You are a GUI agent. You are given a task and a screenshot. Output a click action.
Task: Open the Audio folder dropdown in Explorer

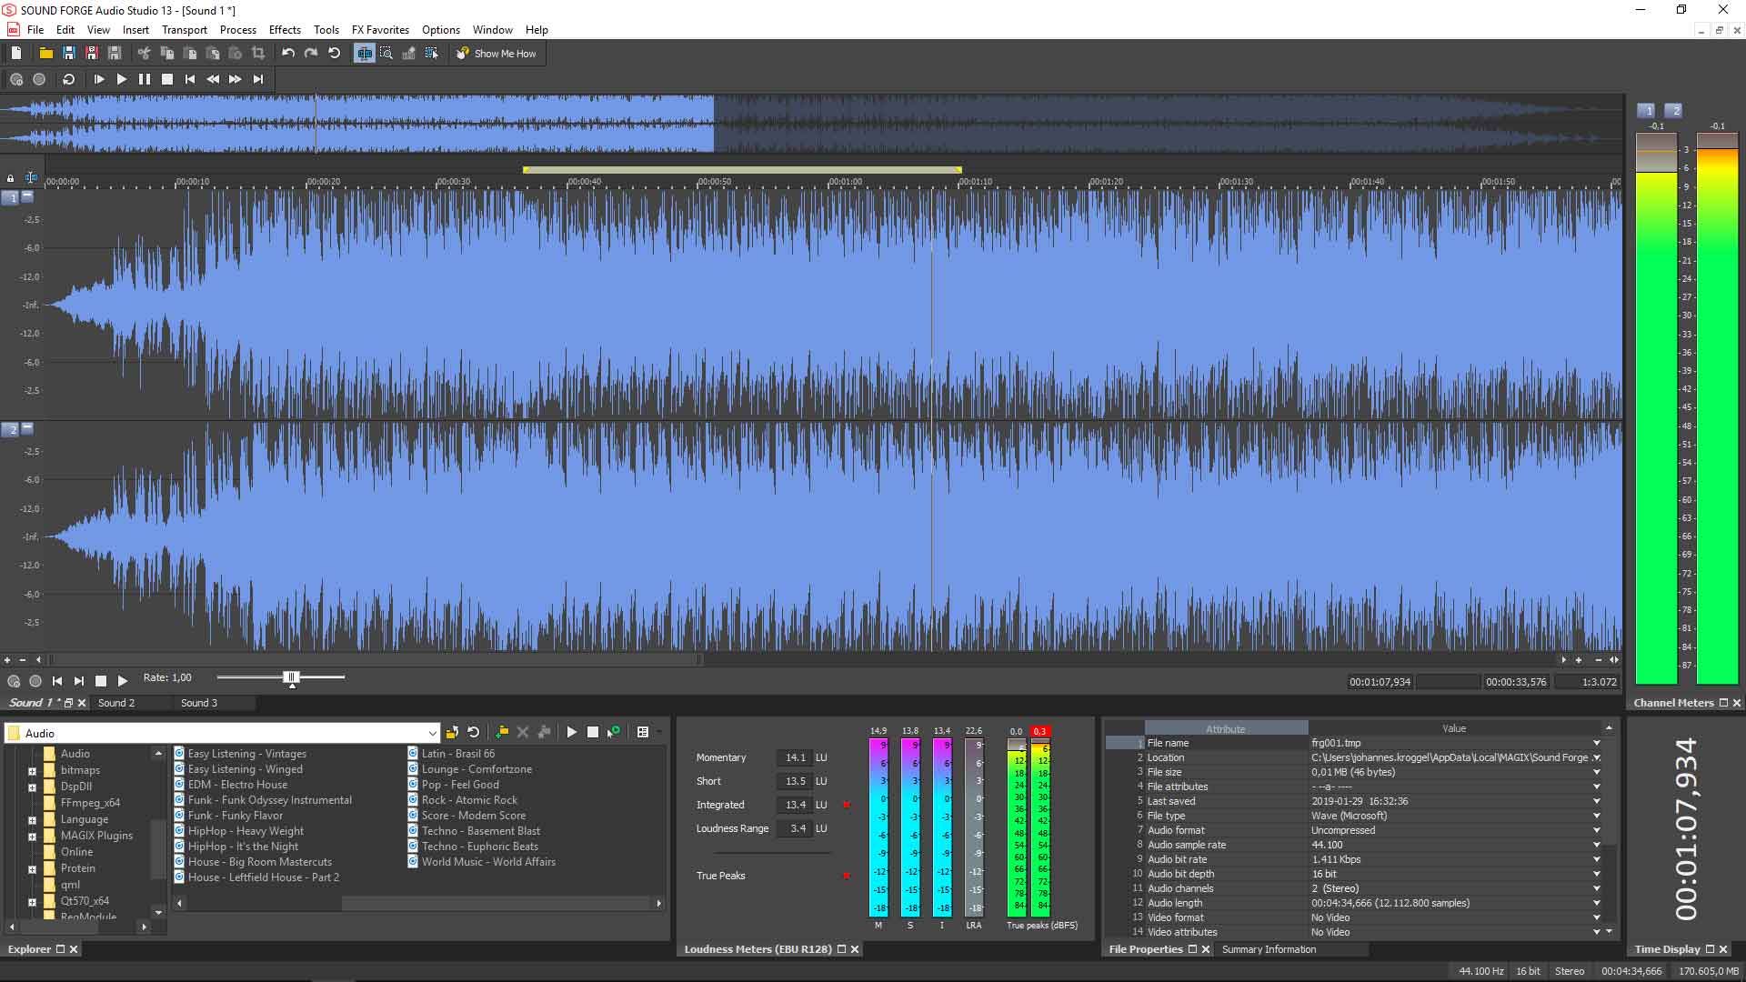point(434,733)
